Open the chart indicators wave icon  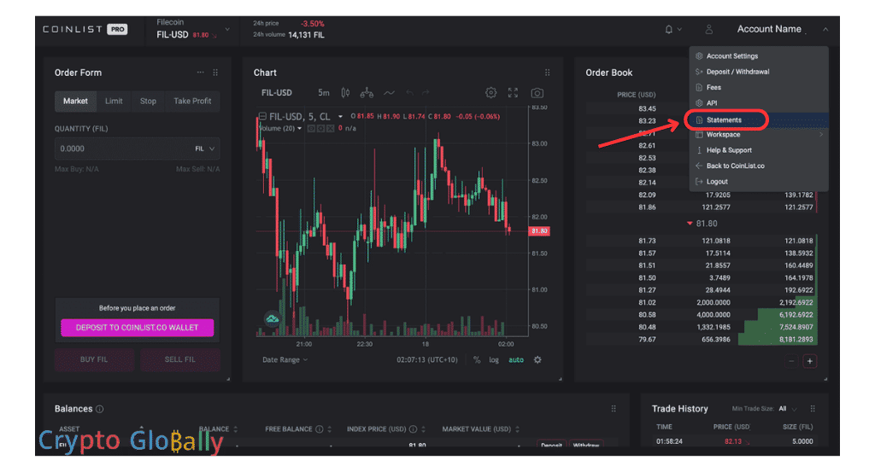389,92
